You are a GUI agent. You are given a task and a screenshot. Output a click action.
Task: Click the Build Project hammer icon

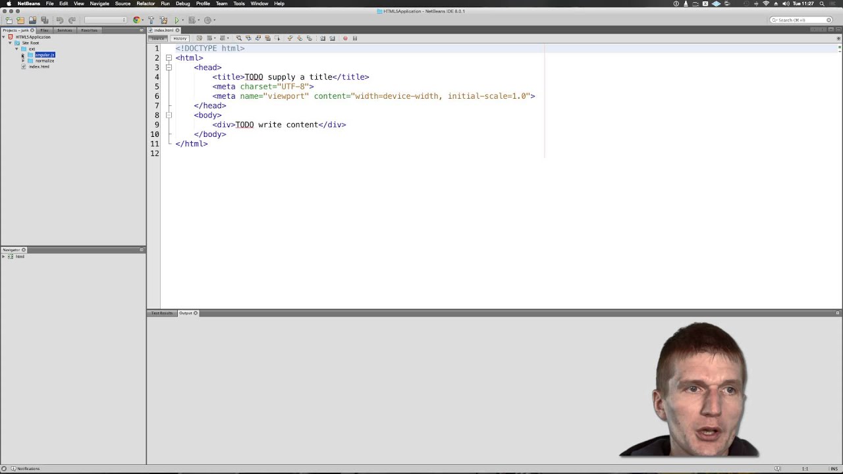pos(151,20)
